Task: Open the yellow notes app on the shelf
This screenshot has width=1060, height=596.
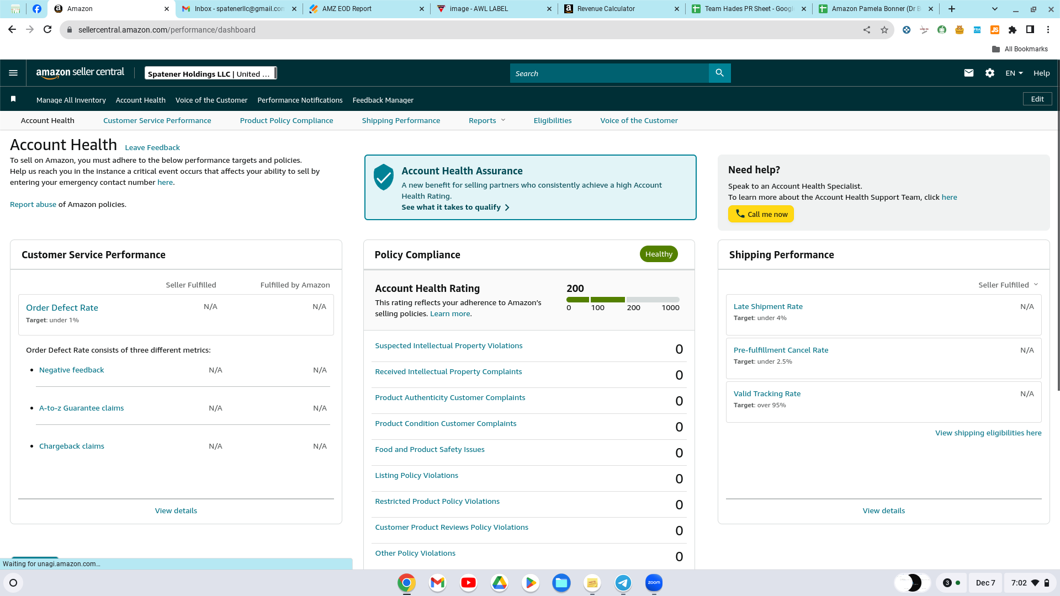Action: click(x=592, y=583)
